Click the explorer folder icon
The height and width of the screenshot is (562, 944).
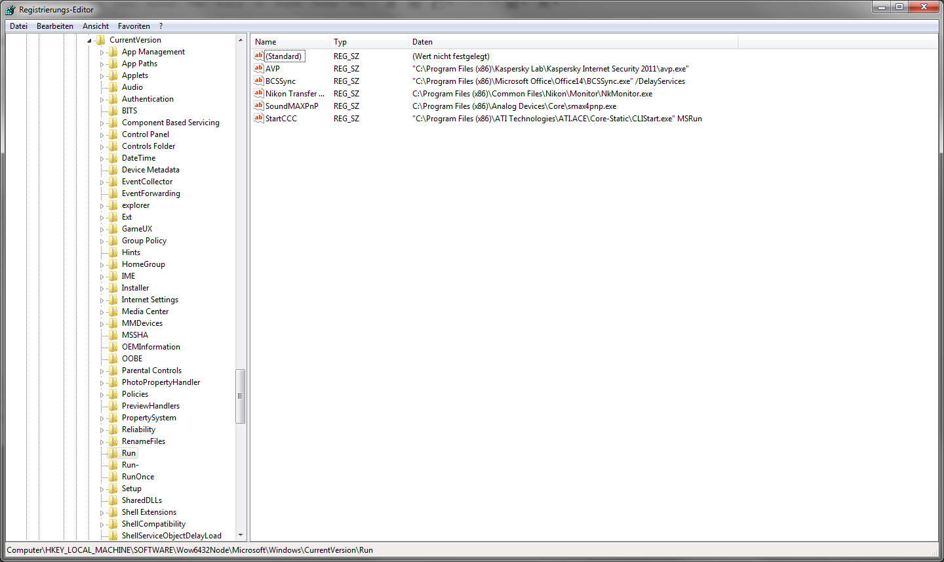113,205
